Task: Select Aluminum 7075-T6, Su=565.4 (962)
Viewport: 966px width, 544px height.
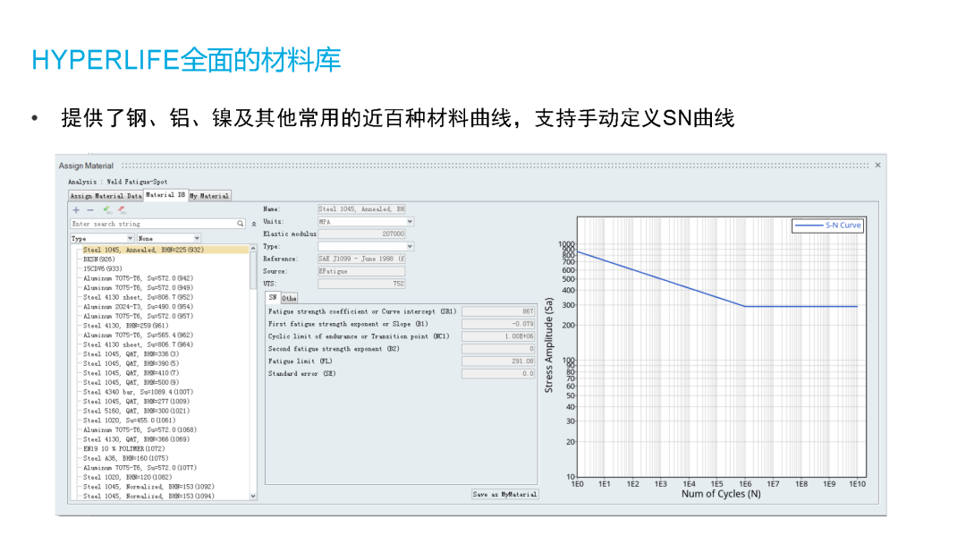Action: pyautogui.click(x=138, y=336)
